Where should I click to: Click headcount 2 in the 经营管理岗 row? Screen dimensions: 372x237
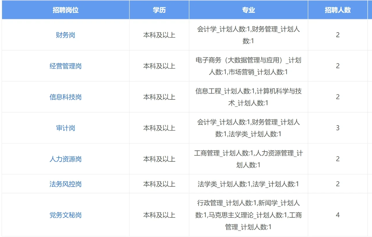[338, 66]
